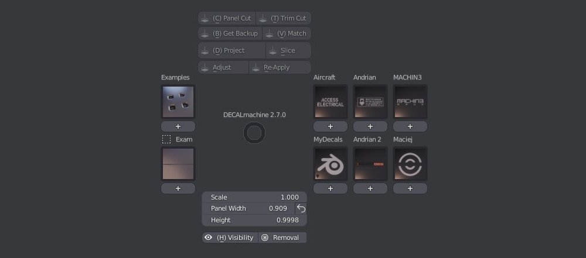Screen dimensions: 586x258
Task: Reset Panel Width with the undo arrow
Action: pos(301,208)
